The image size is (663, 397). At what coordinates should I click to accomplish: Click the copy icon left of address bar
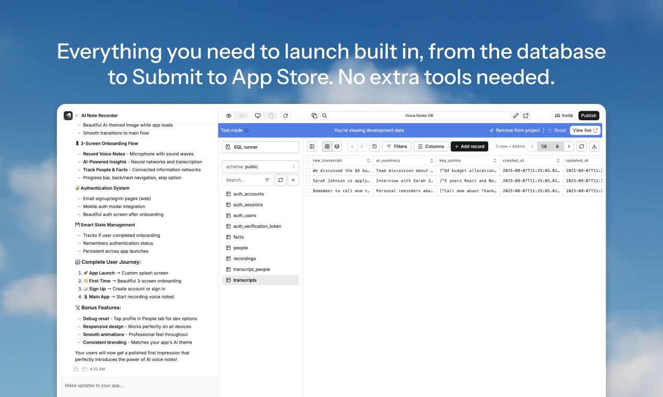coord(314,115)
